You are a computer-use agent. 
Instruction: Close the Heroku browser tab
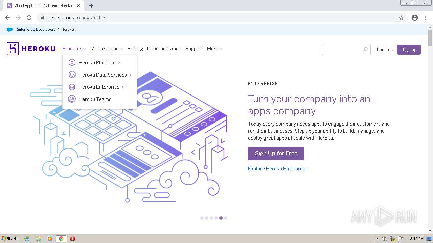pyautogui.click(x=78, y=6)
